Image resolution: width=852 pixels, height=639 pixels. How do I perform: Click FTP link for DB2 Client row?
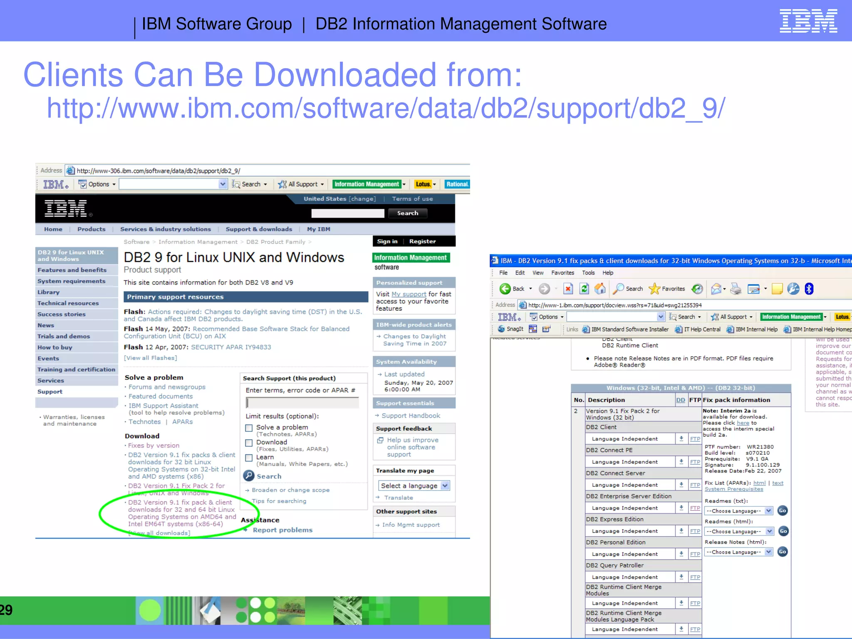click(695, 439)
